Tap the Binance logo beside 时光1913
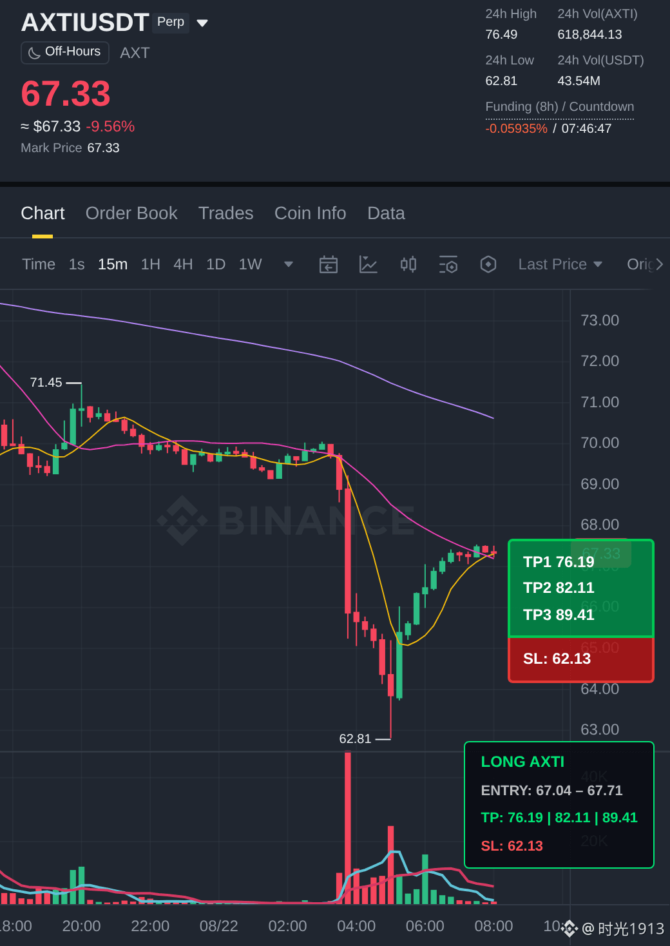Screen dimensions: 670x946 [x=570, y=929]
